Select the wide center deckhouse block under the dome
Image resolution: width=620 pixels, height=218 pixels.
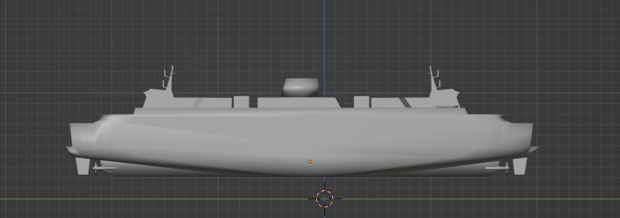click(299, 103)
